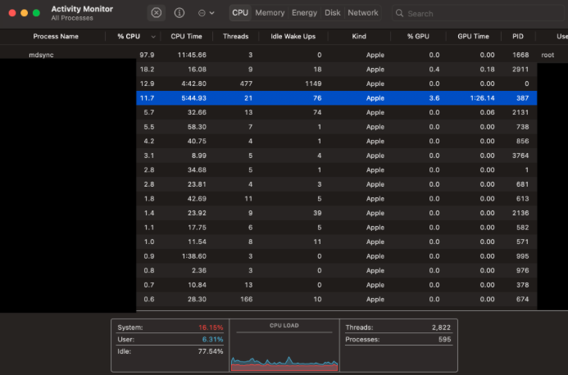568x375 pixels.
Task: Sort by % GPU column header
Action: [x=418, y=36]
